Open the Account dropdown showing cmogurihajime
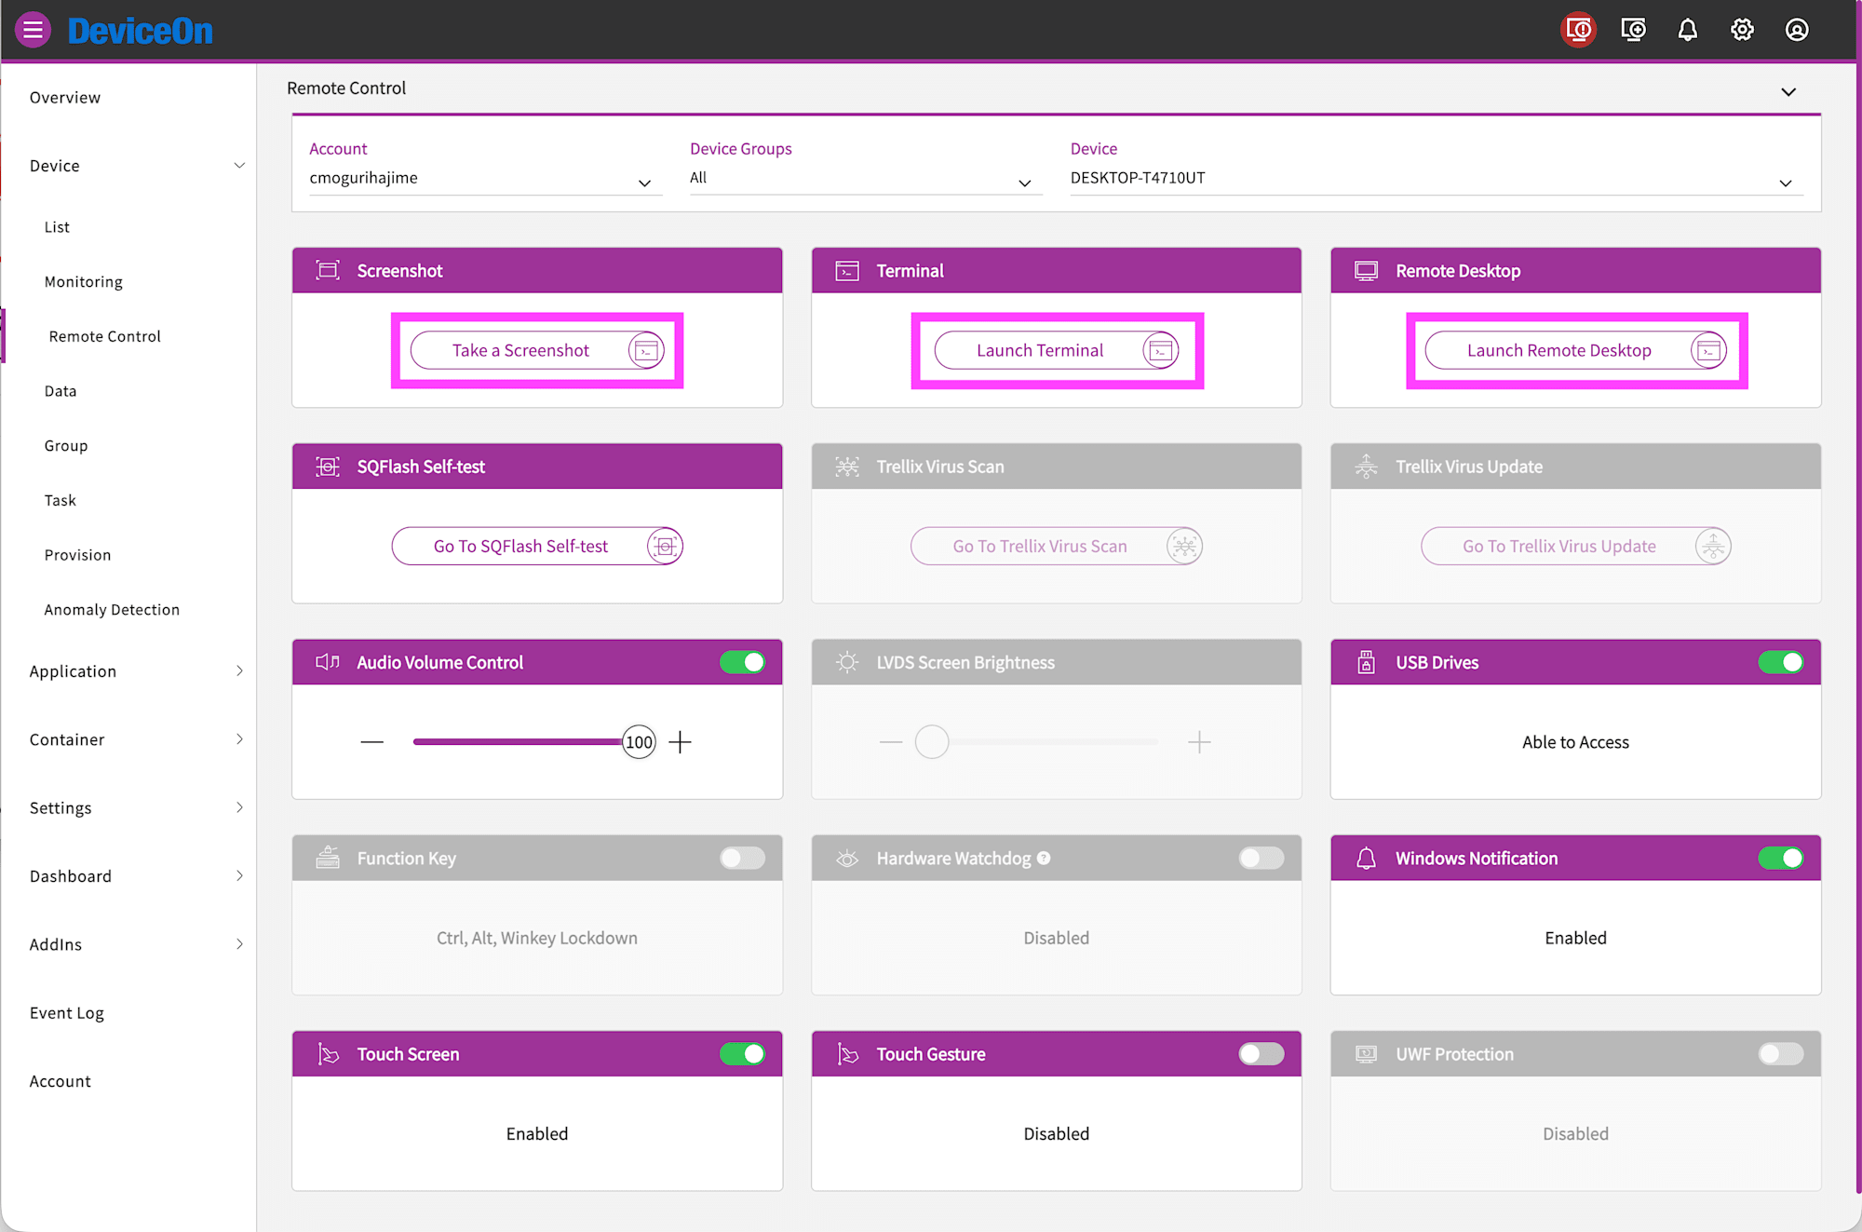 (485, 178)
